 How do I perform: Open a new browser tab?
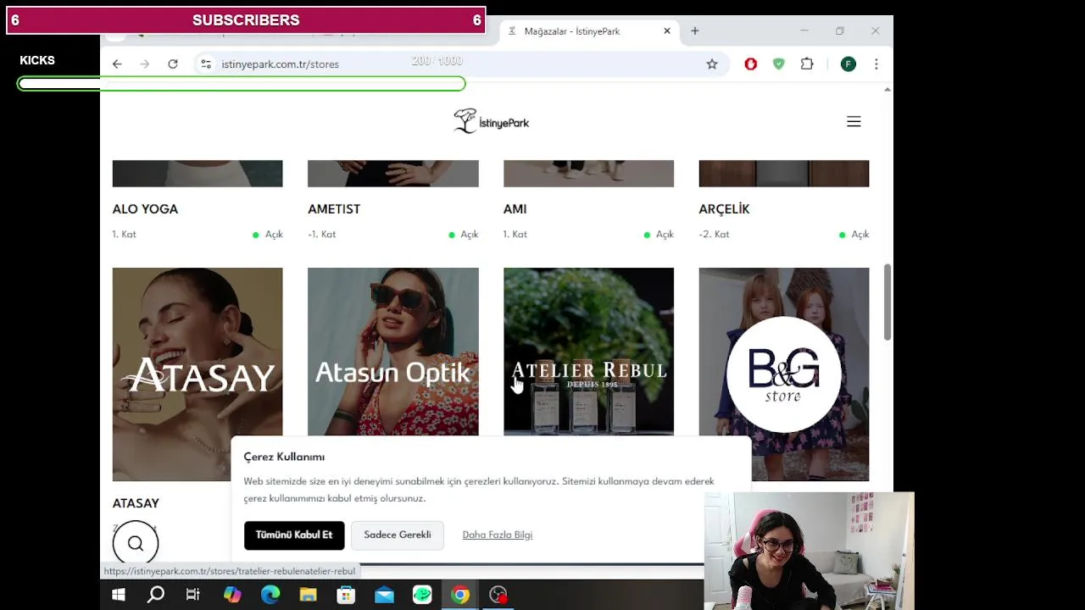point(695,31)
